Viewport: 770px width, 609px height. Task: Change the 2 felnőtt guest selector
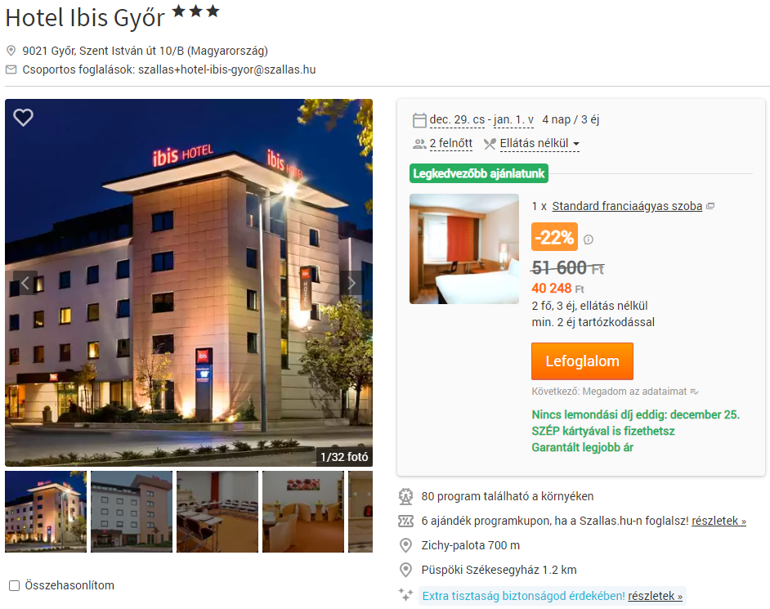451,143
